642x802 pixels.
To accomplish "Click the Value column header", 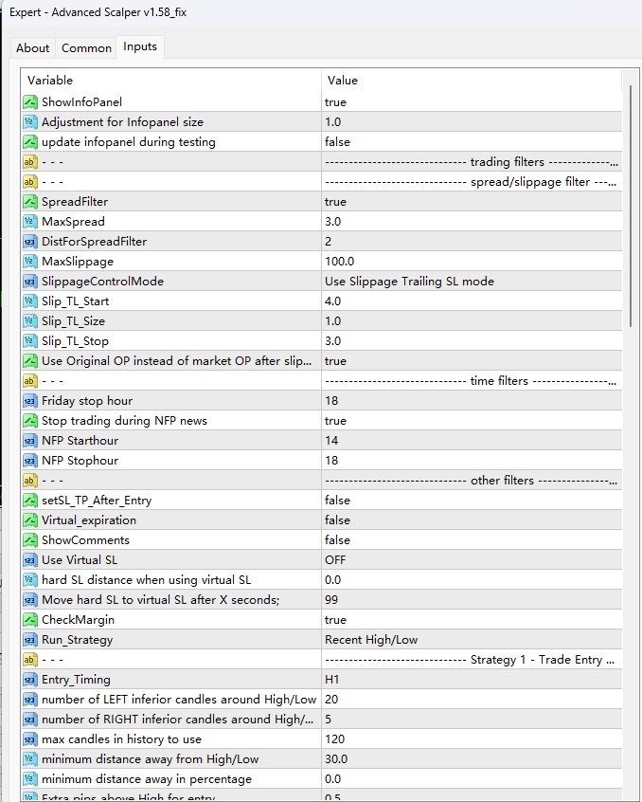I will 471,81.
